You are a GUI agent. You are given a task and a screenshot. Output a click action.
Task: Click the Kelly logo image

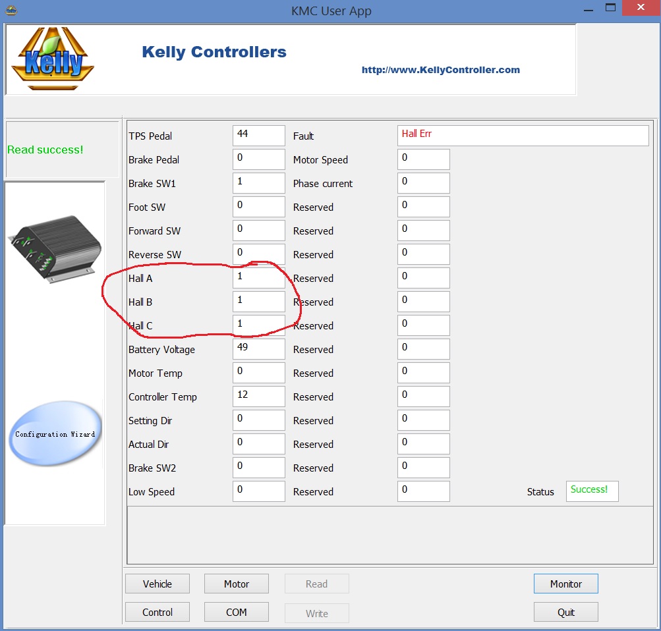tap(53, 59)
